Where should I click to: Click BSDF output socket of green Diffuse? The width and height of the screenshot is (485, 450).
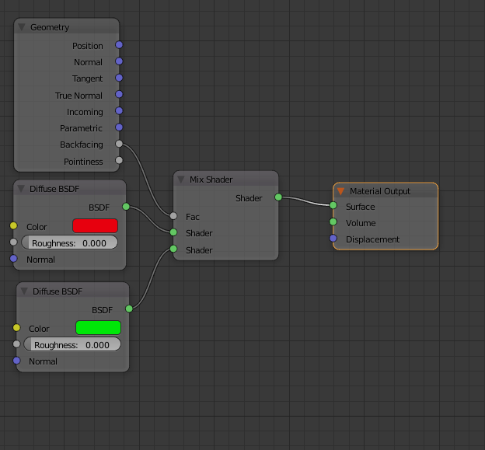tap(129, 309)
